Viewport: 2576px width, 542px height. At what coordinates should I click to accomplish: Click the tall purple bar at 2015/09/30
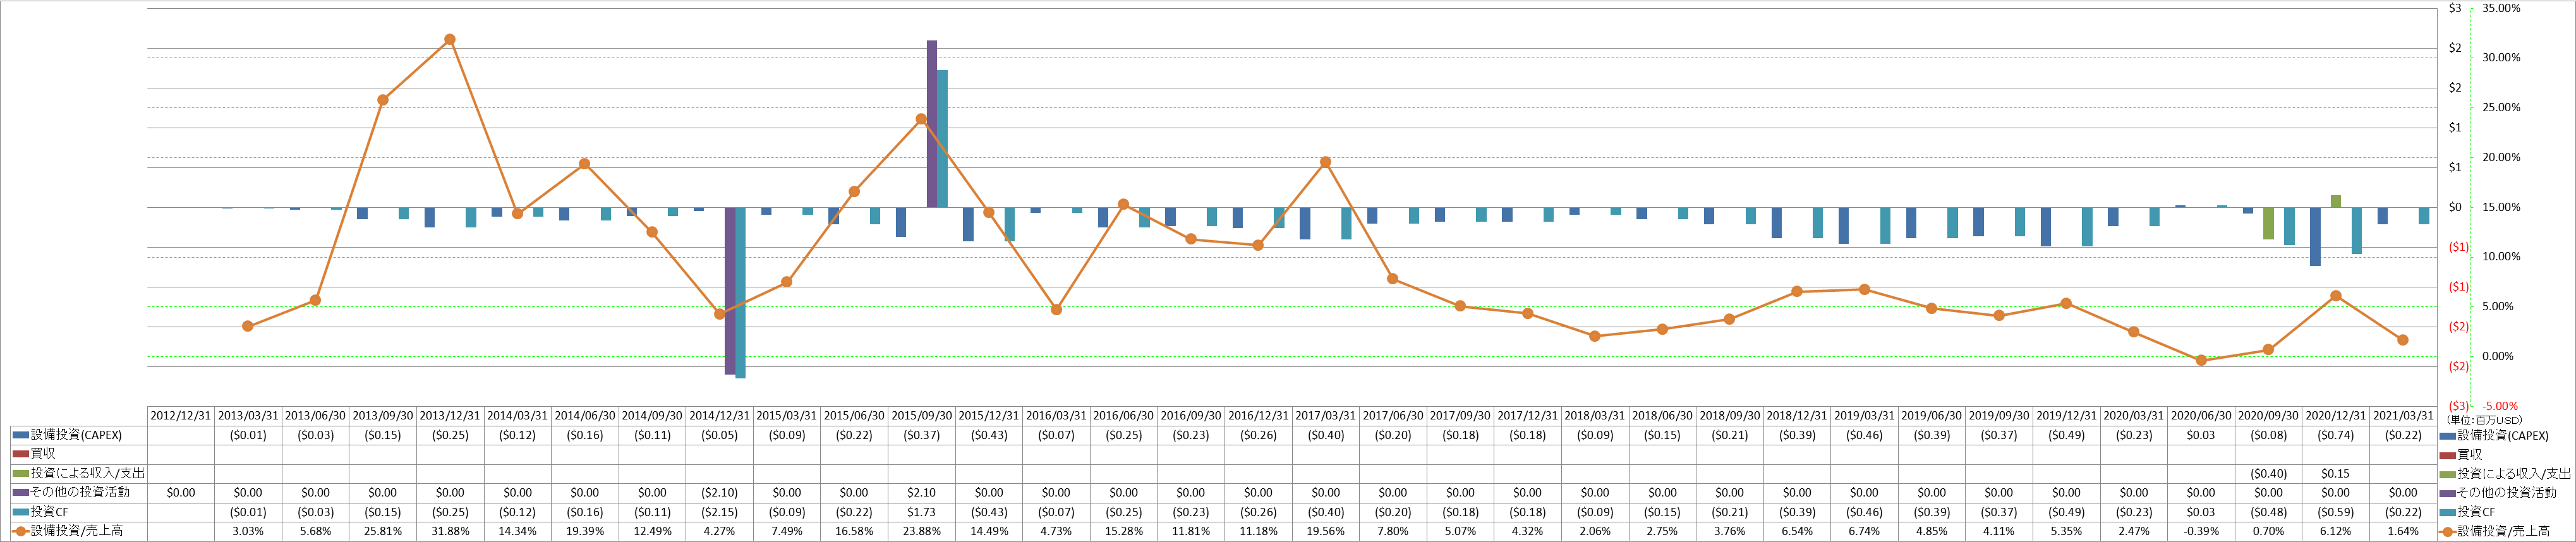point(932,124)
